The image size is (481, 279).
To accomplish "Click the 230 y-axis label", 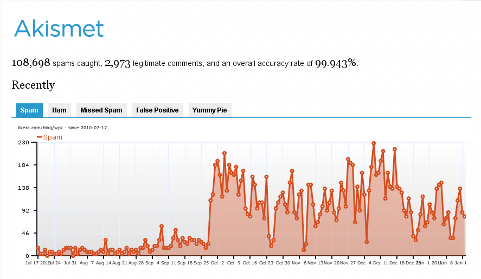I will [x=24, y=143].
